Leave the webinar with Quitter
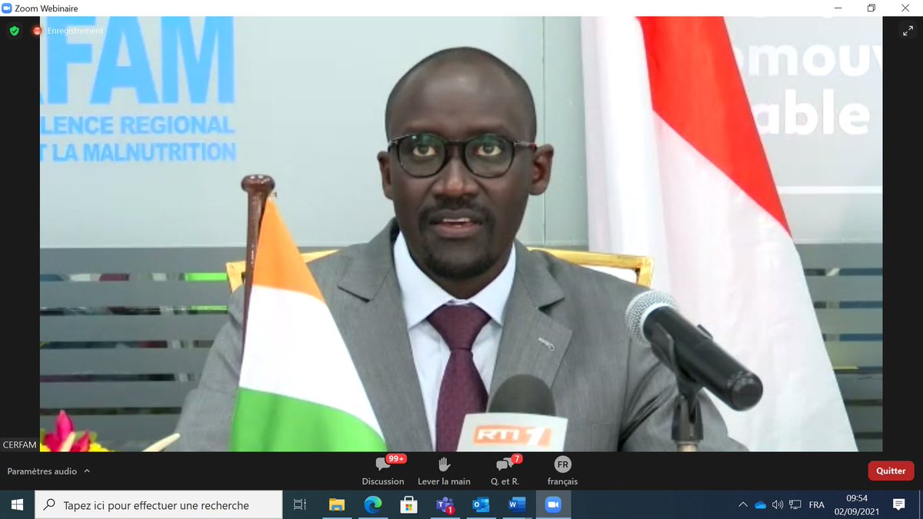Image resolution: width=923 pixels, height=519 pixels. click(x=891, y=471)
